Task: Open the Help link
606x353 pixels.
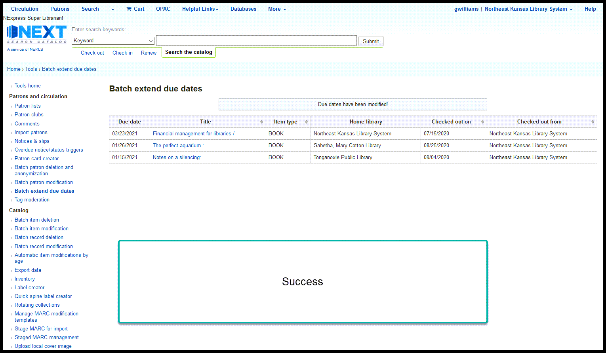Action: [590, 9]
